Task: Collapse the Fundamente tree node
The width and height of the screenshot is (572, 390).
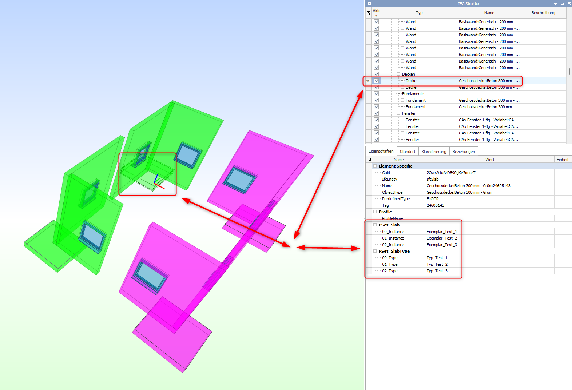Action: pos(398,94)
